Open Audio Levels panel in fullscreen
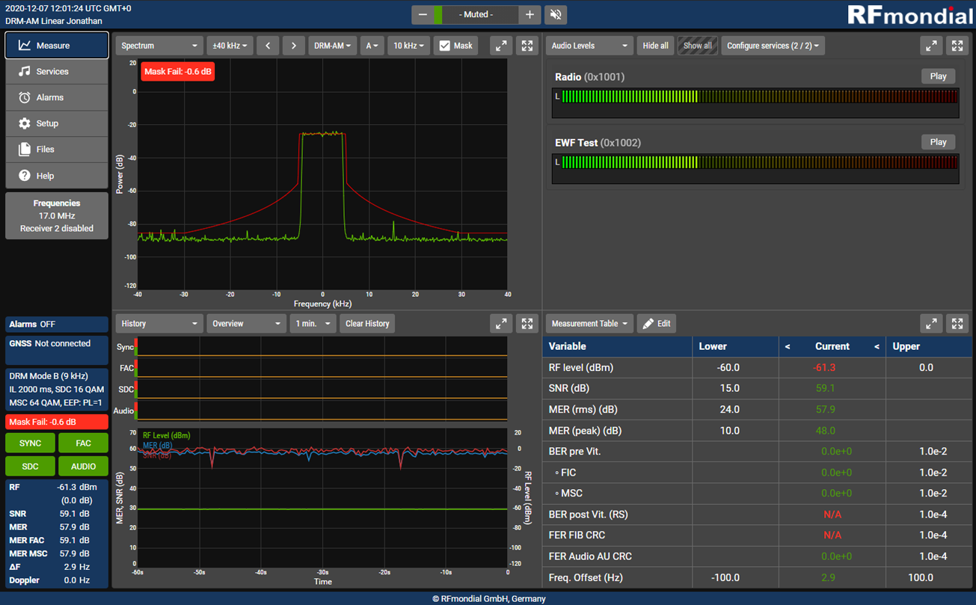The image size is (976, 605). point(957,46)
